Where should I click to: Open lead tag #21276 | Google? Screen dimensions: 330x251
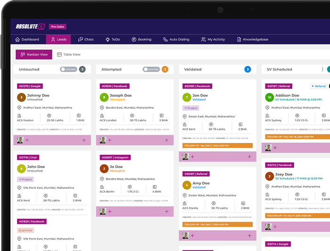(30, 86)
